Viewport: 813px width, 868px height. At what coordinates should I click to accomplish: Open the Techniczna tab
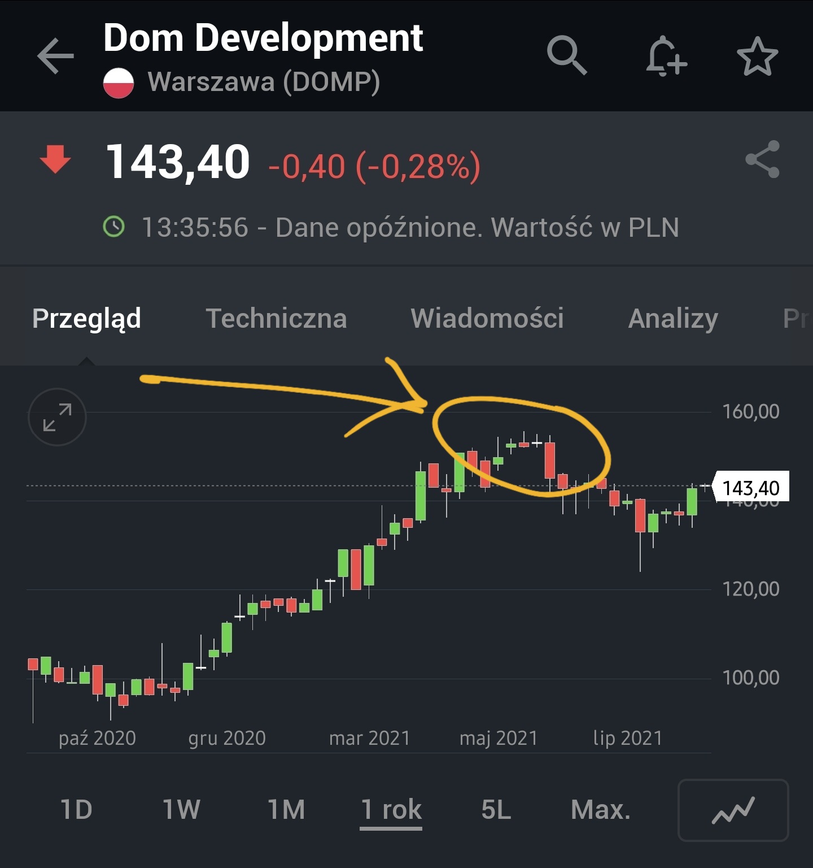[x=276, y=318]
